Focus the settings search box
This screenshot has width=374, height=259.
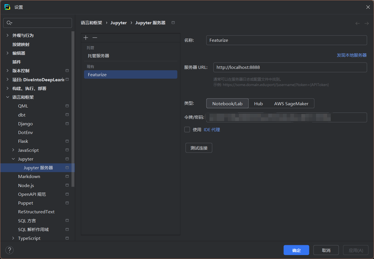(38, 23)
